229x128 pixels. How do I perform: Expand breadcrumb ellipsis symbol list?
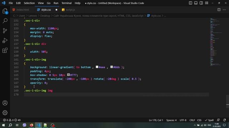[165, 16]
